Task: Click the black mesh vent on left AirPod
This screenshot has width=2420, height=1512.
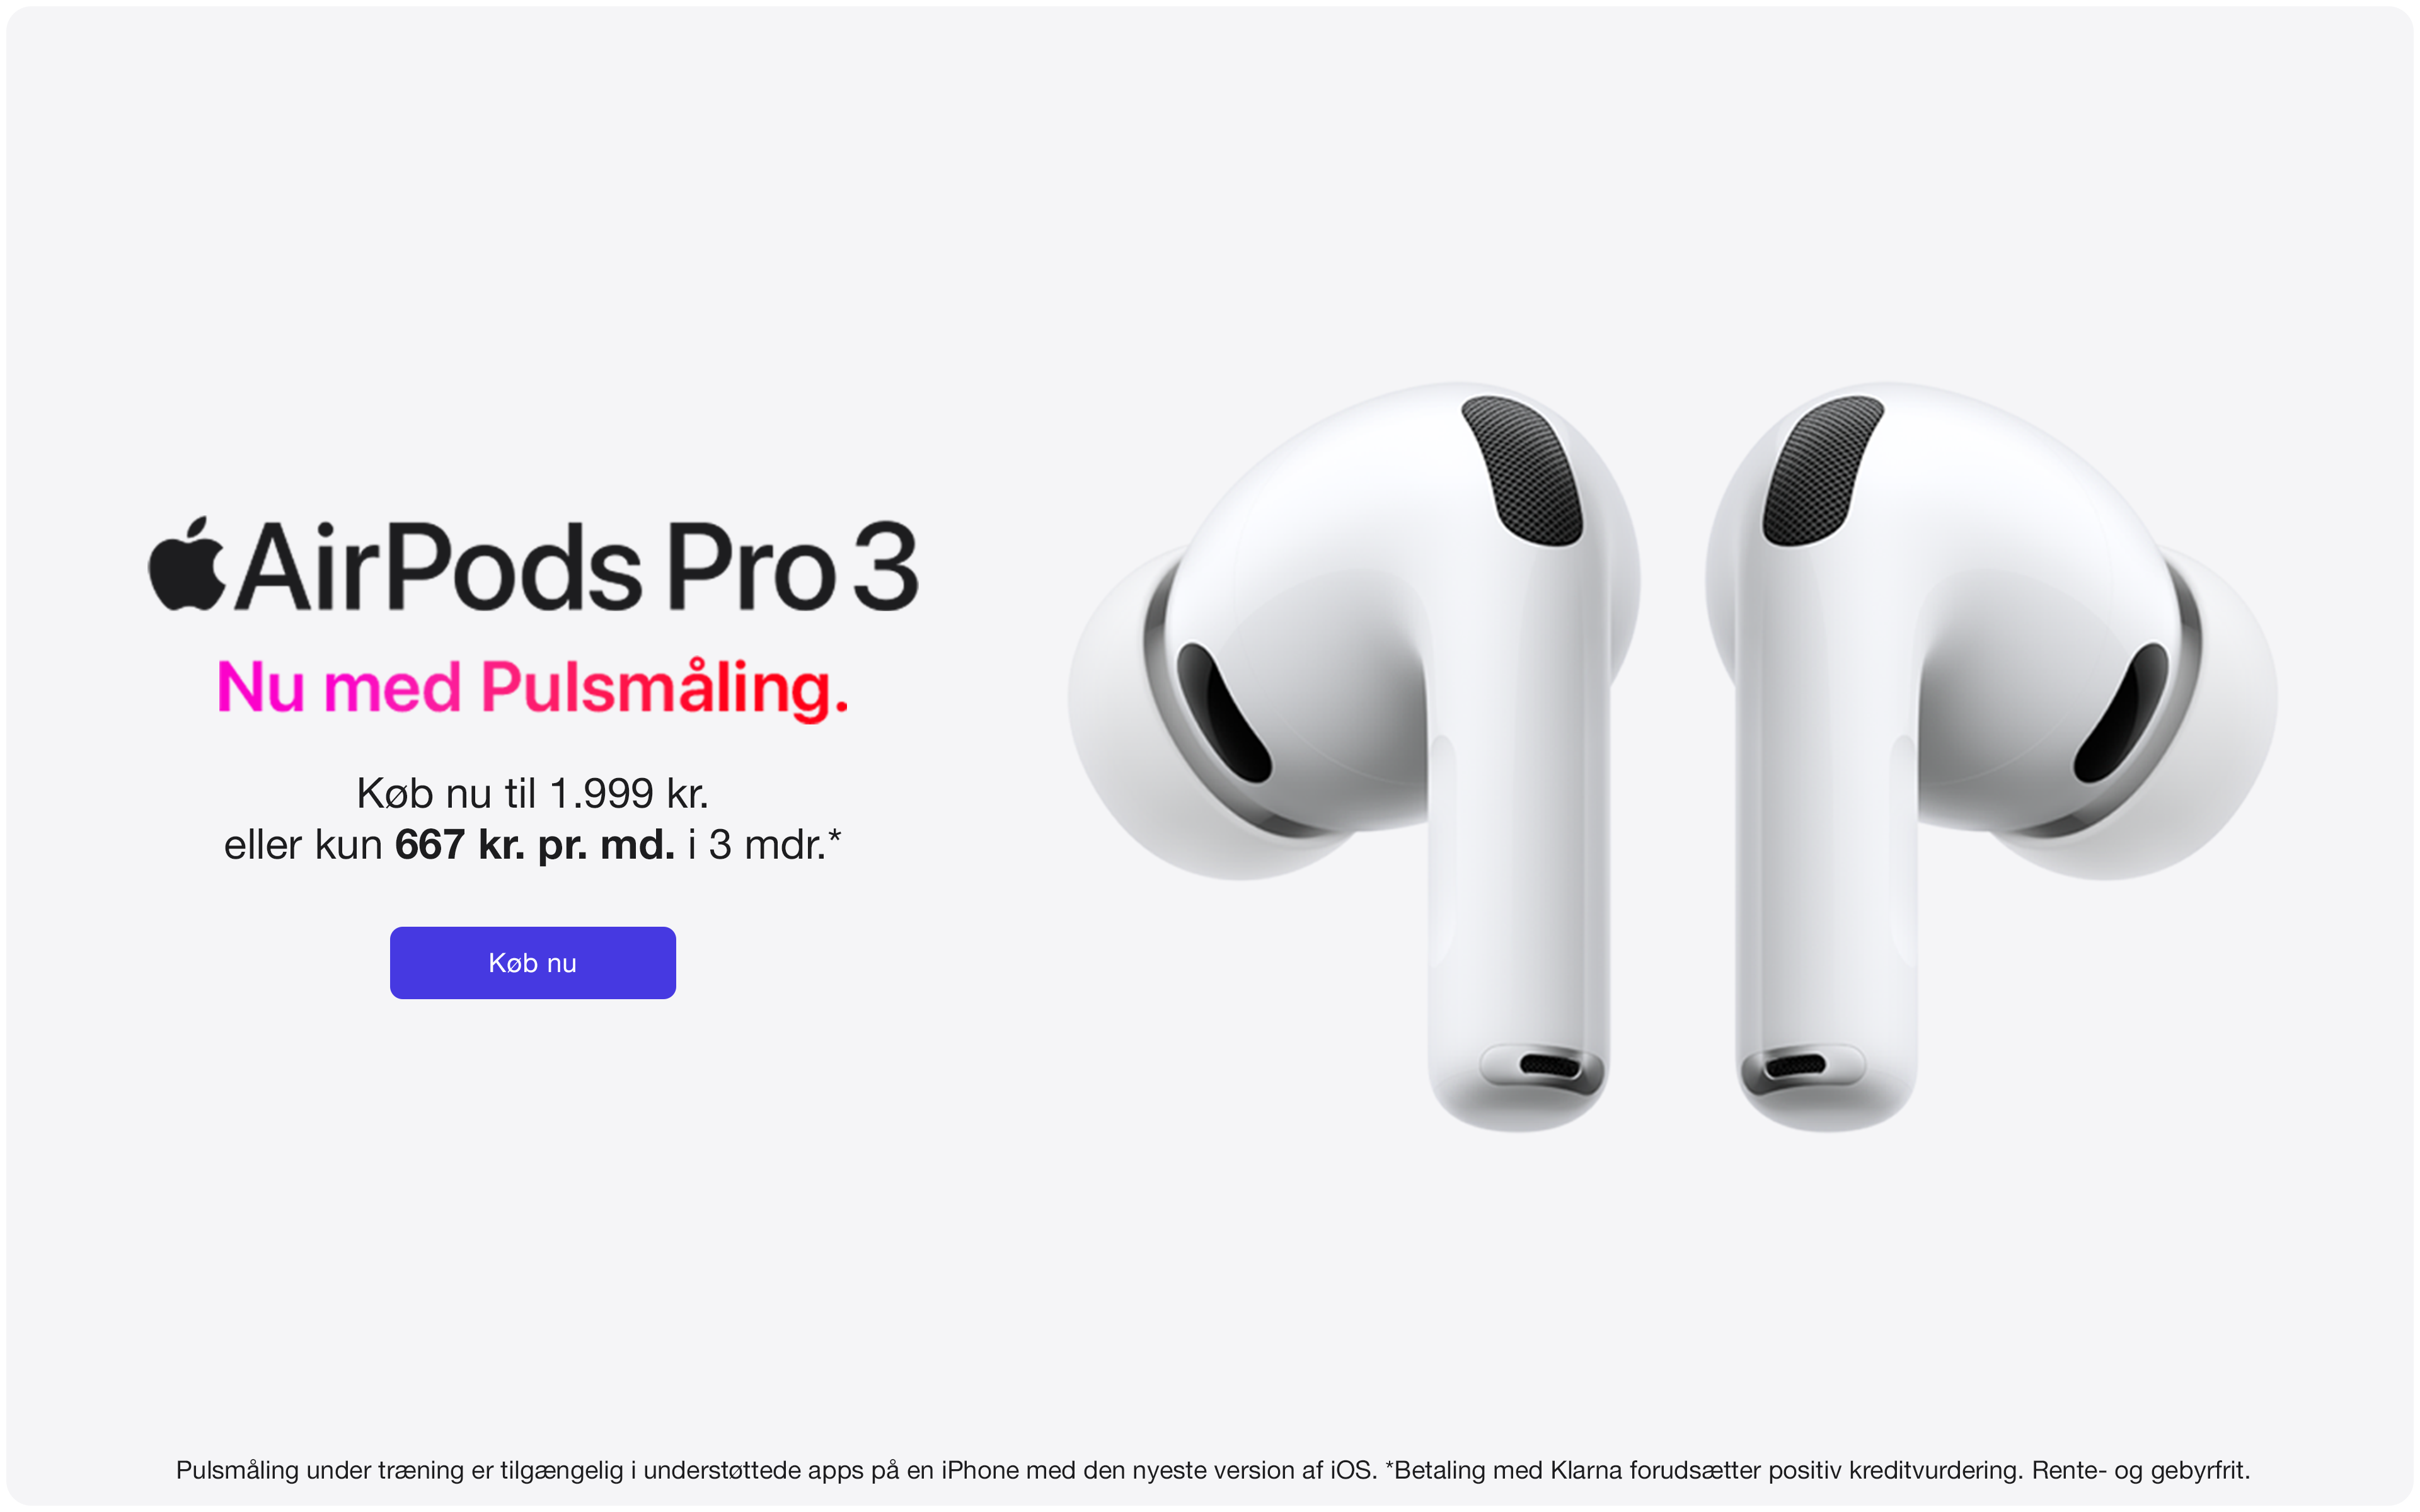Action: tap(1521, 470)
